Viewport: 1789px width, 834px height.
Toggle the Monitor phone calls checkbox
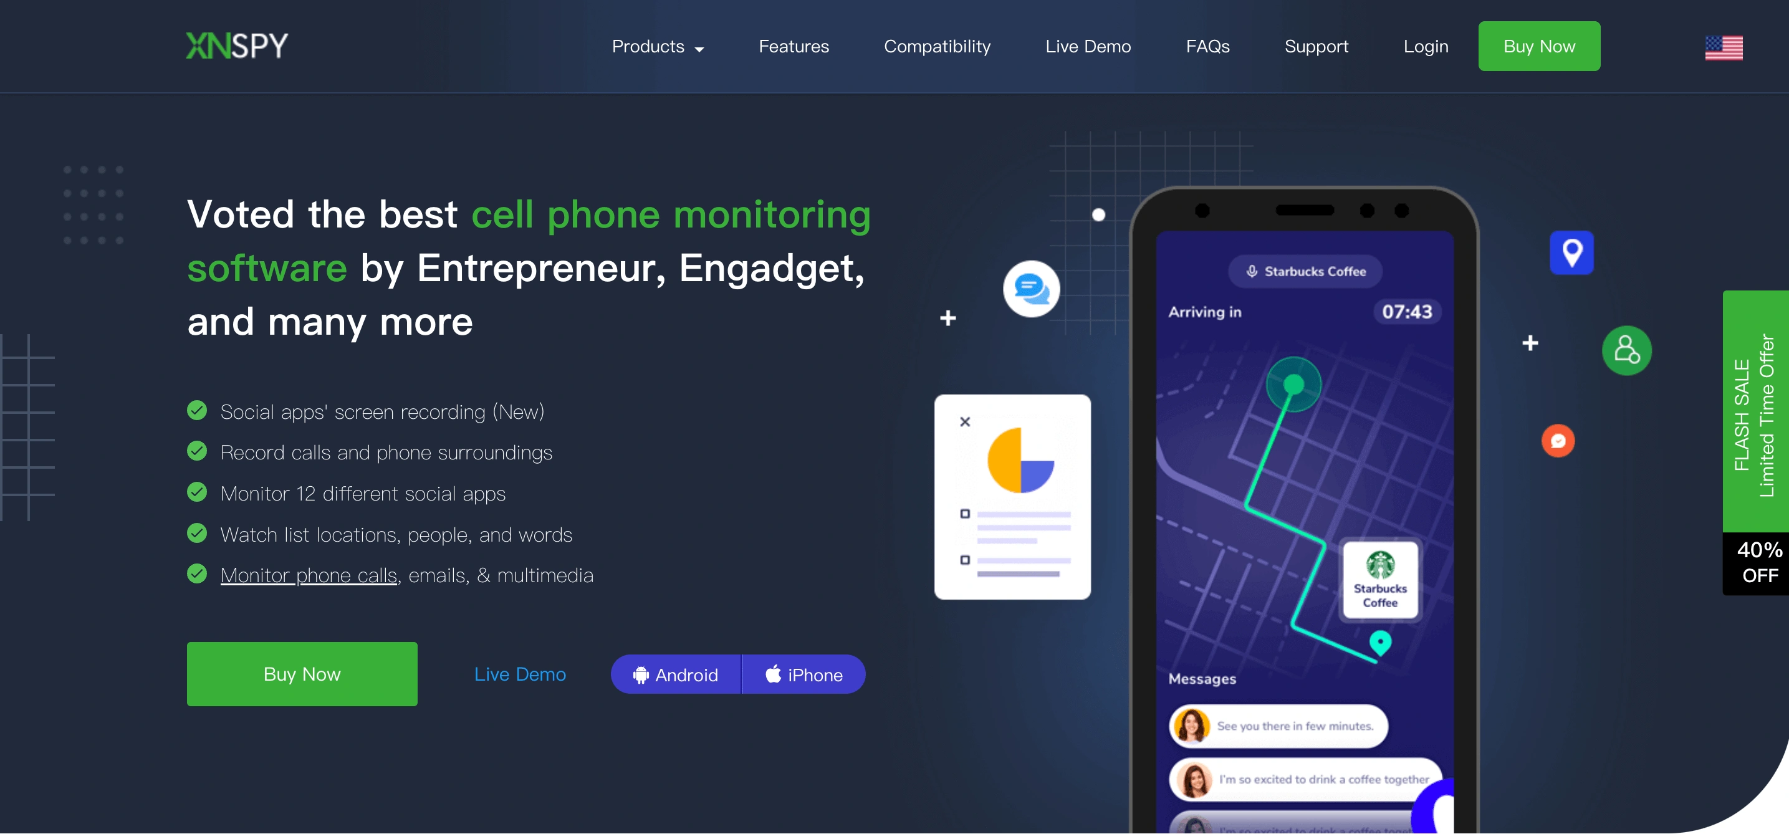198,574
